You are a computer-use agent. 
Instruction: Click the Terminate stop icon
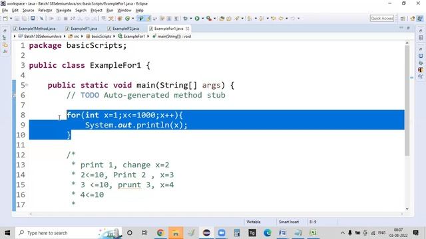pyautogui.click(x=65, y=19)
